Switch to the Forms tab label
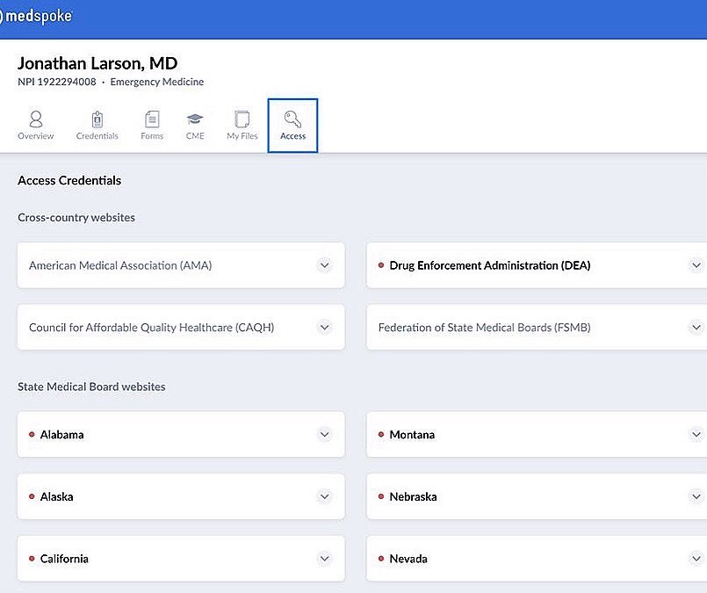The height and width of the screenshot is (593, 707). (x=152, y=136)
